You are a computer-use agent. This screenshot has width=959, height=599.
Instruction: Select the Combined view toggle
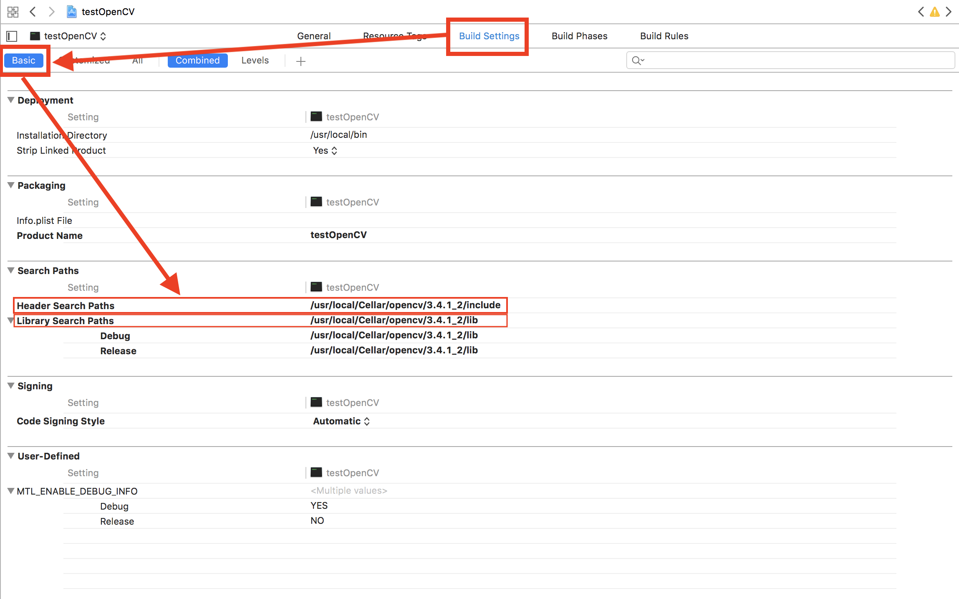pos(197,61)
